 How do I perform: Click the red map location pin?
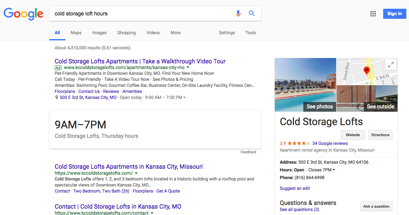tap(367, 70)
